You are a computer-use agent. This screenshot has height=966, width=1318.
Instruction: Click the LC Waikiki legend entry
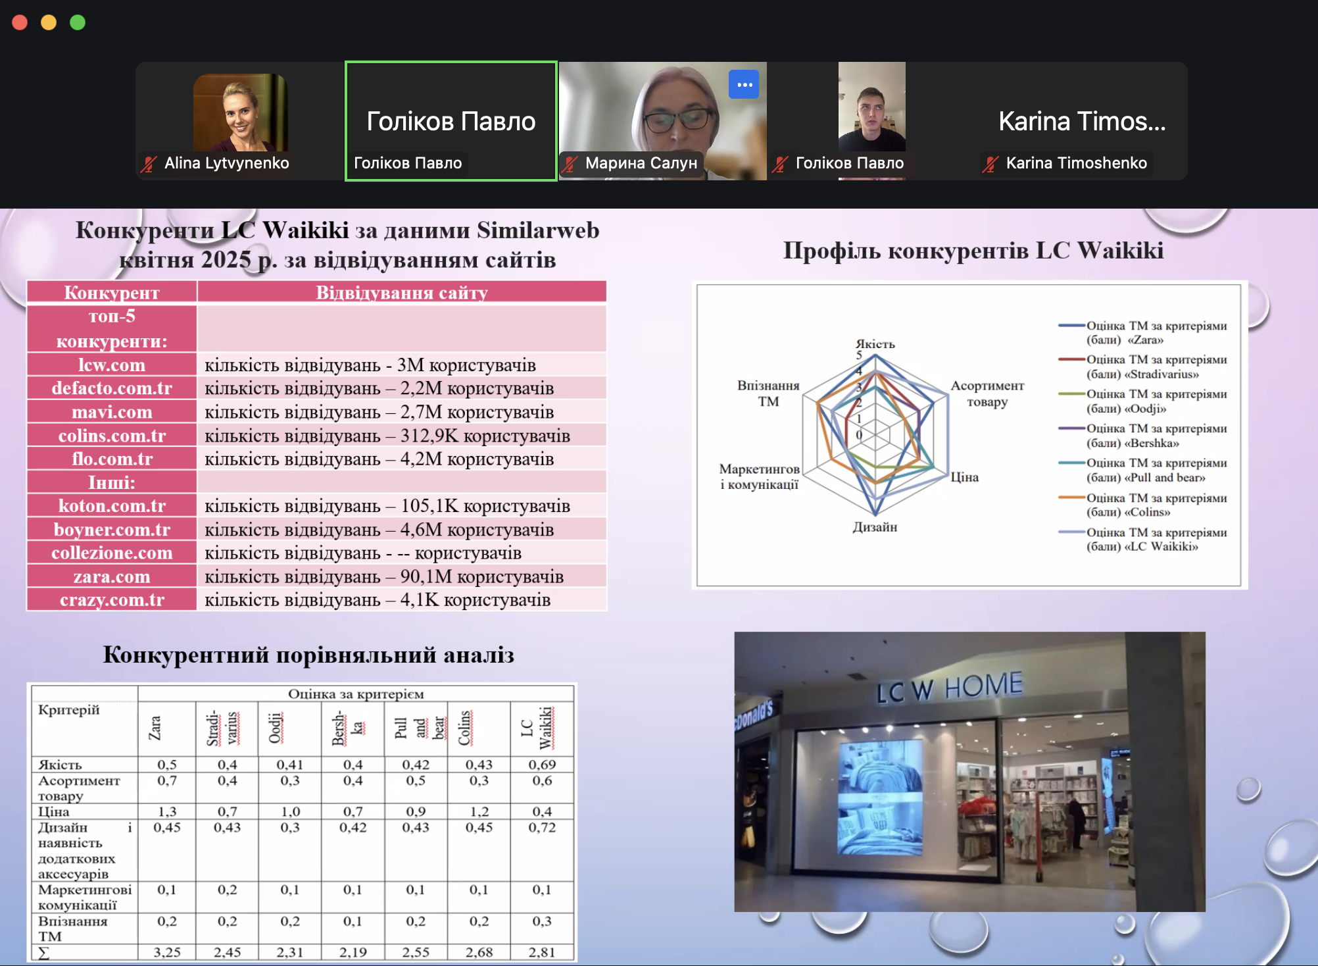pos(1143,539)
